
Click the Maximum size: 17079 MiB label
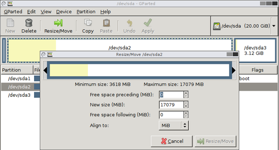[x=174, y=84]
